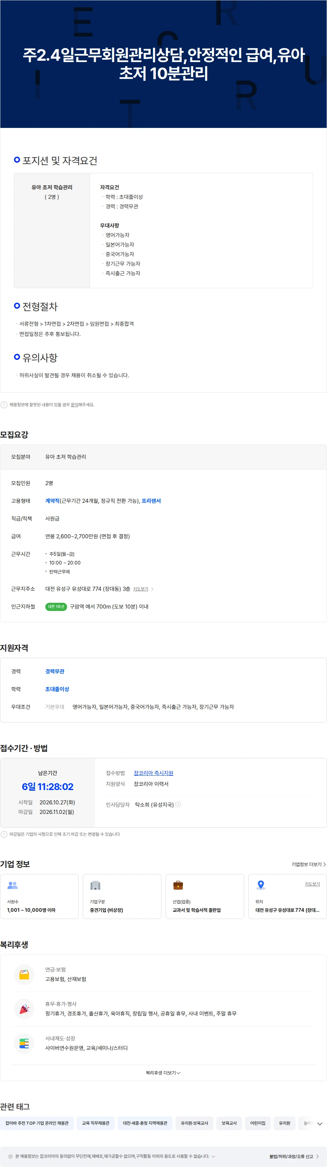Click the copyright notice bullet icon
The image size is (327, 1167).
pos(11,1156)
